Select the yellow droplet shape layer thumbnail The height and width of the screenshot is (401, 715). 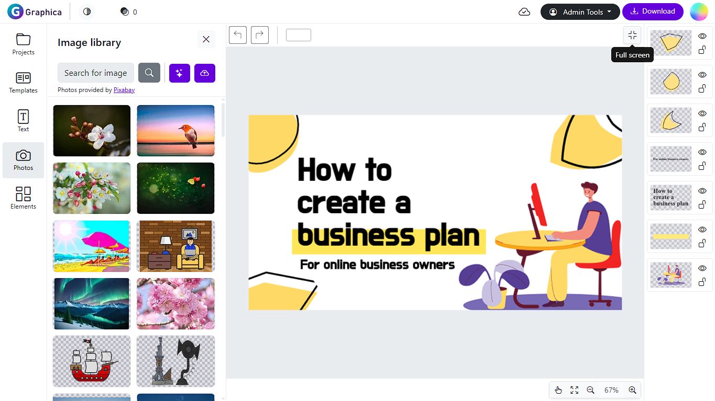[671, 82]
